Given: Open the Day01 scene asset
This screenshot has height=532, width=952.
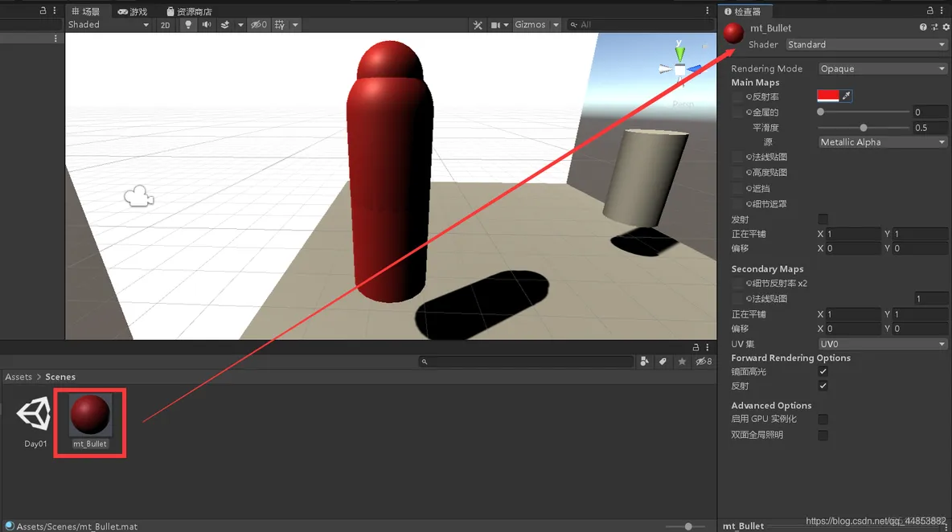Looking at the screenshot, I should tap(35, 422).
